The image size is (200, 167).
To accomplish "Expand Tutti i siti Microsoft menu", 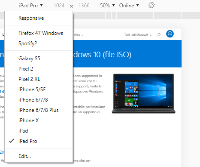I will (138, 35).
